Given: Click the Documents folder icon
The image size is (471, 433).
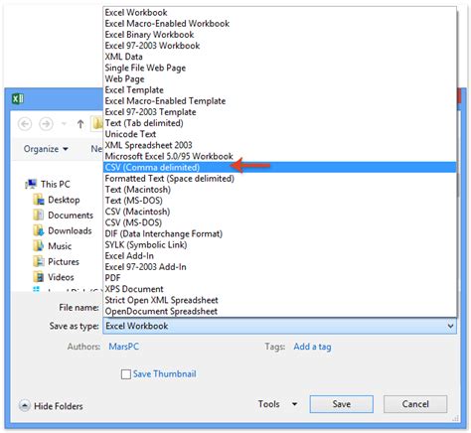Looking at the screenshot, I should [x=39, y=216].
